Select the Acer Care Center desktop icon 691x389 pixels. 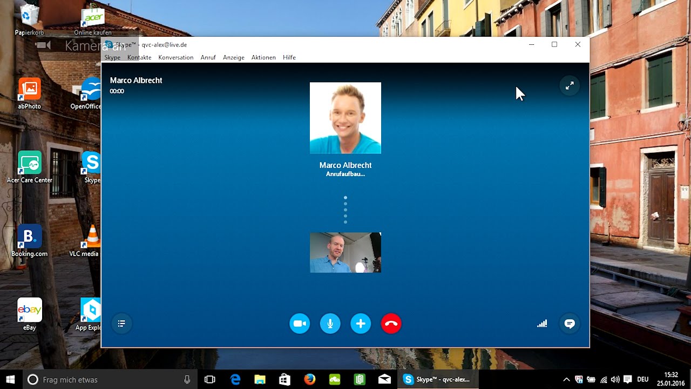click(x=30, y=167)
